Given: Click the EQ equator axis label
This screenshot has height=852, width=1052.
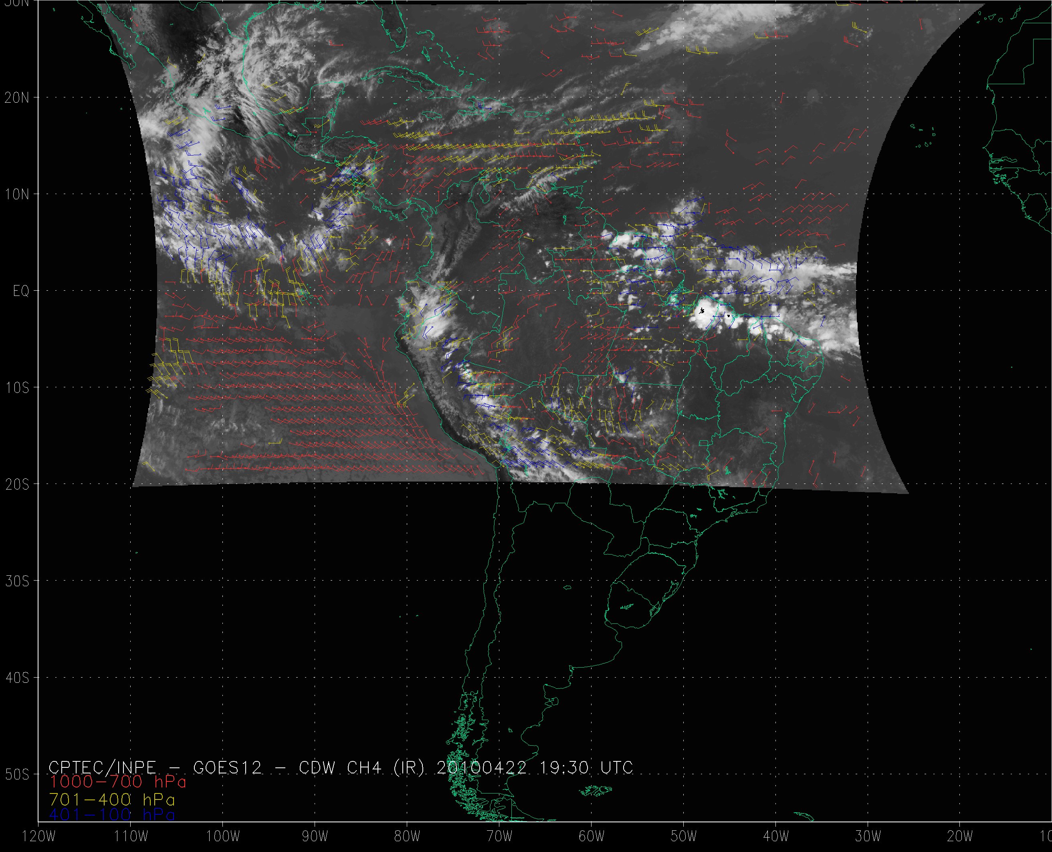Looking at the screenshot, I should click(x=21, y=291).
